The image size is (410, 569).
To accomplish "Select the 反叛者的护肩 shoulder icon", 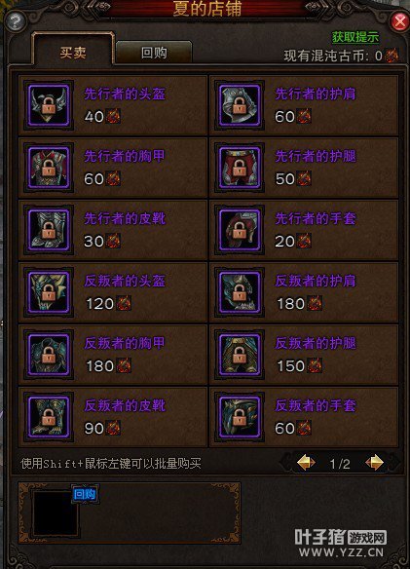I will (x=240, y=292).
